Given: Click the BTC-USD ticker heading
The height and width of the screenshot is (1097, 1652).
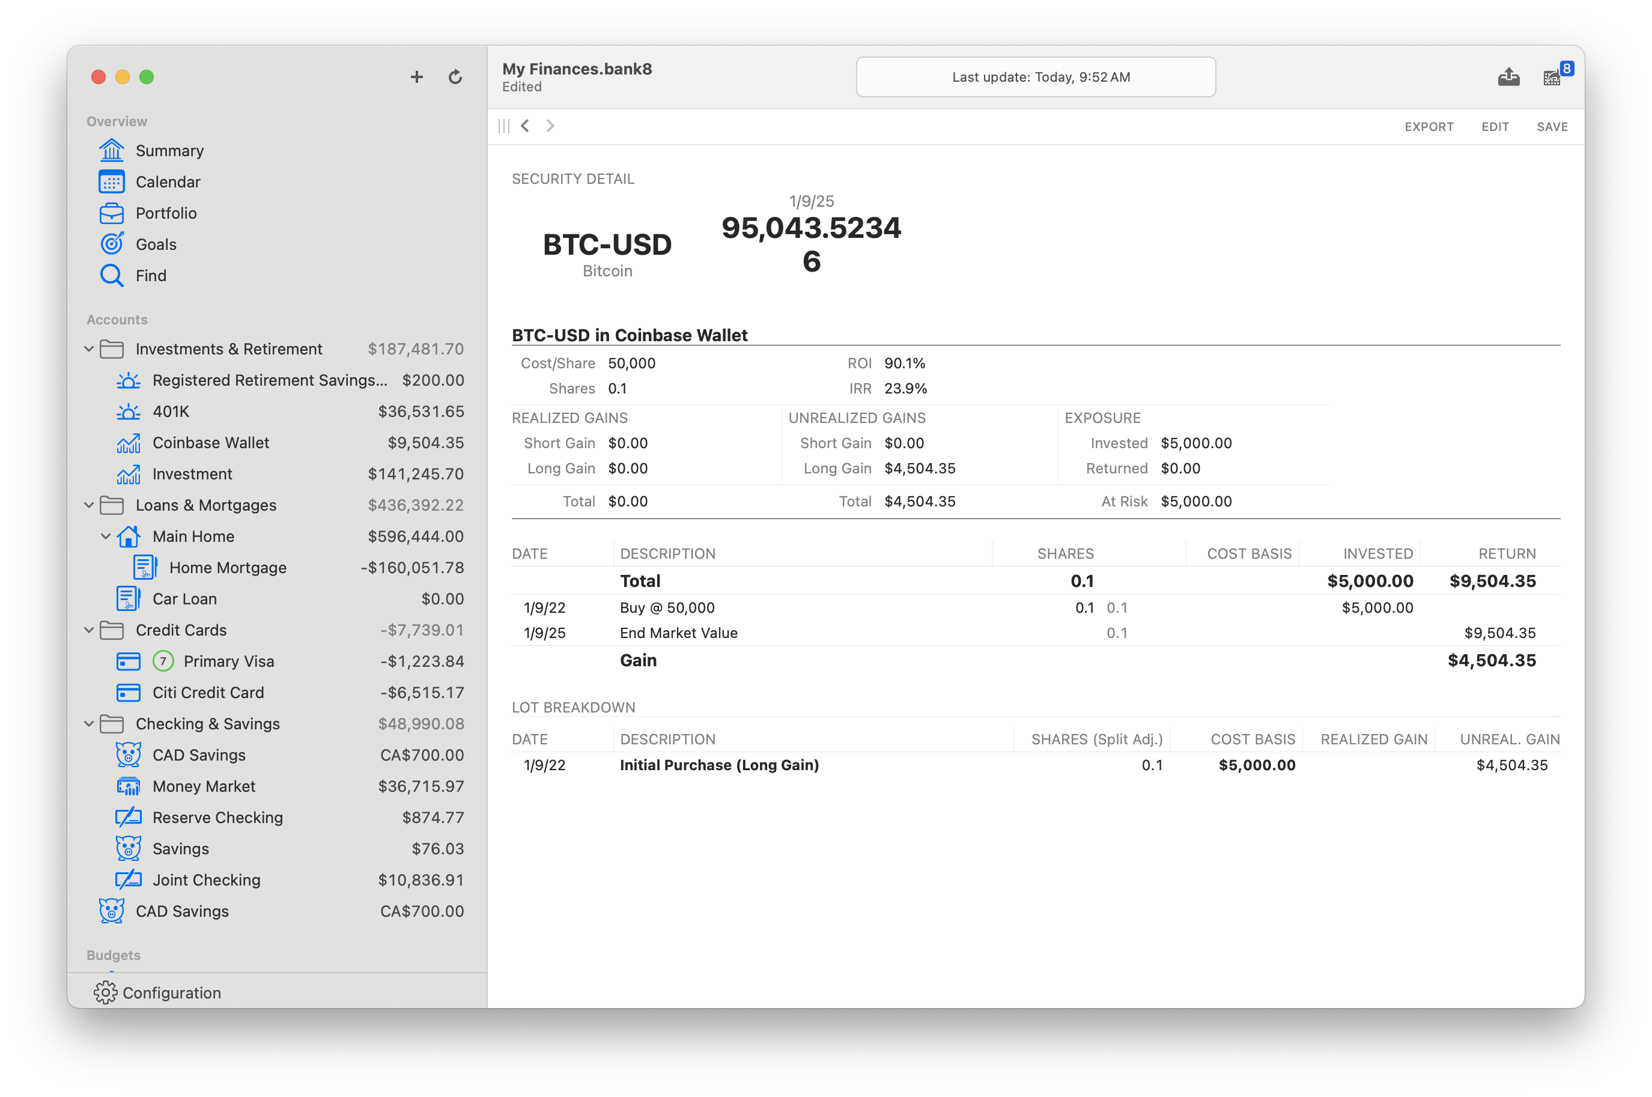Looking at the screenshot, I should (x=607, y=245).
